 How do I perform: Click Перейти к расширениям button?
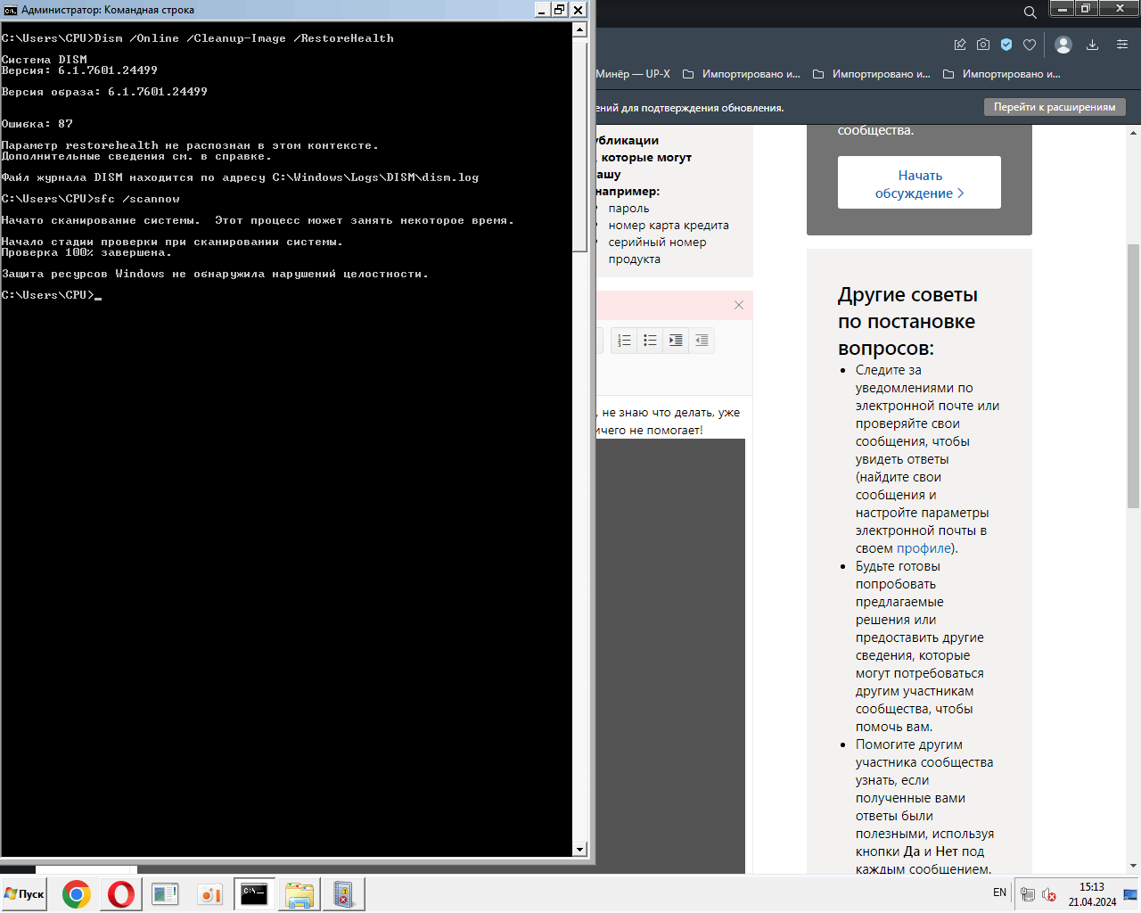click(1055, 107)
